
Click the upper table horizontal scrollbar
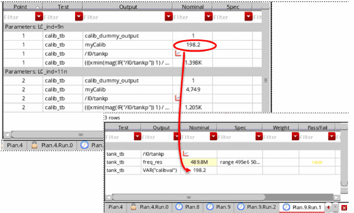[58, 135]
